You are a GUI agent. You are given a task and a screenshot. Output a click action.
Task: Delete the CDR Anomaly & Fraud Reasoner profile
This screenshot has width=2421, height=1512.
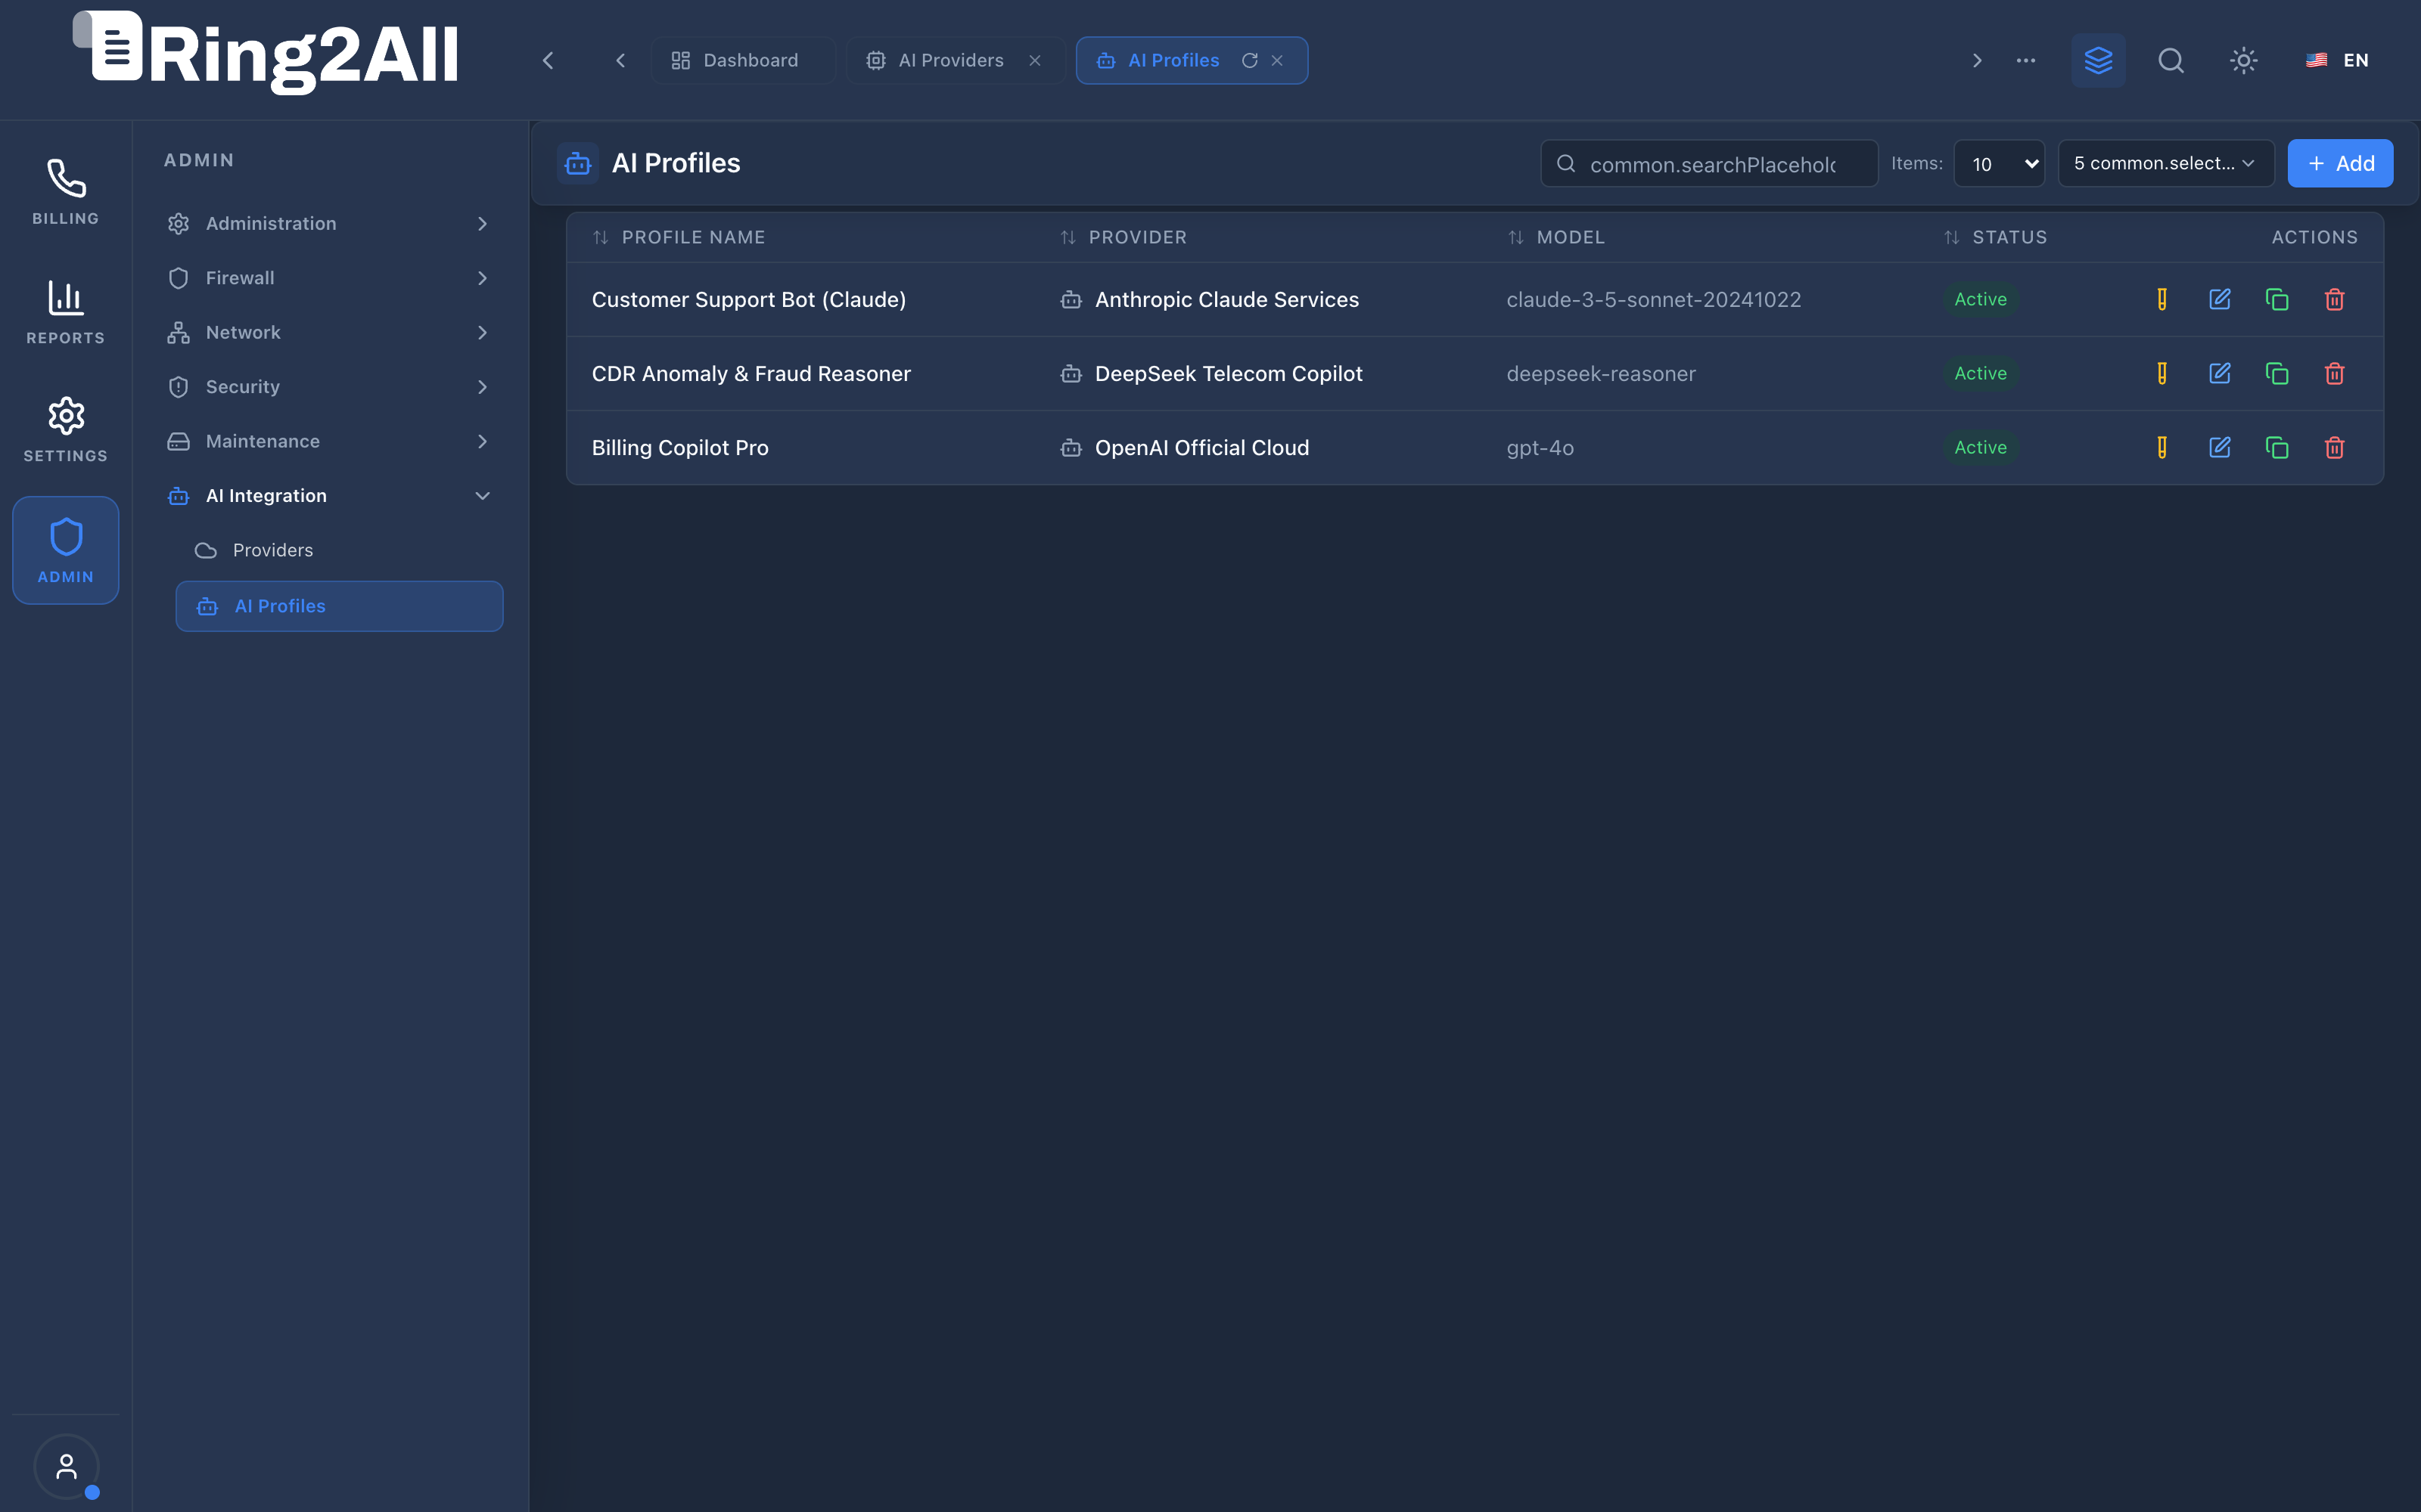(x=2334, y=373)
